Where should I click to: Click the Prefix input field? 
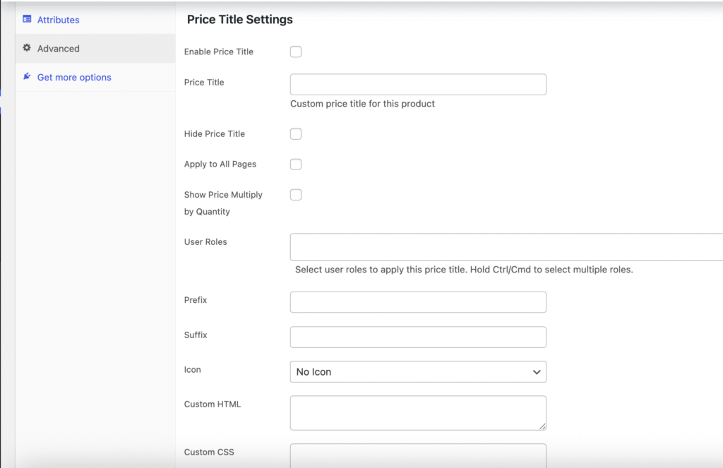tap(418, 302)
